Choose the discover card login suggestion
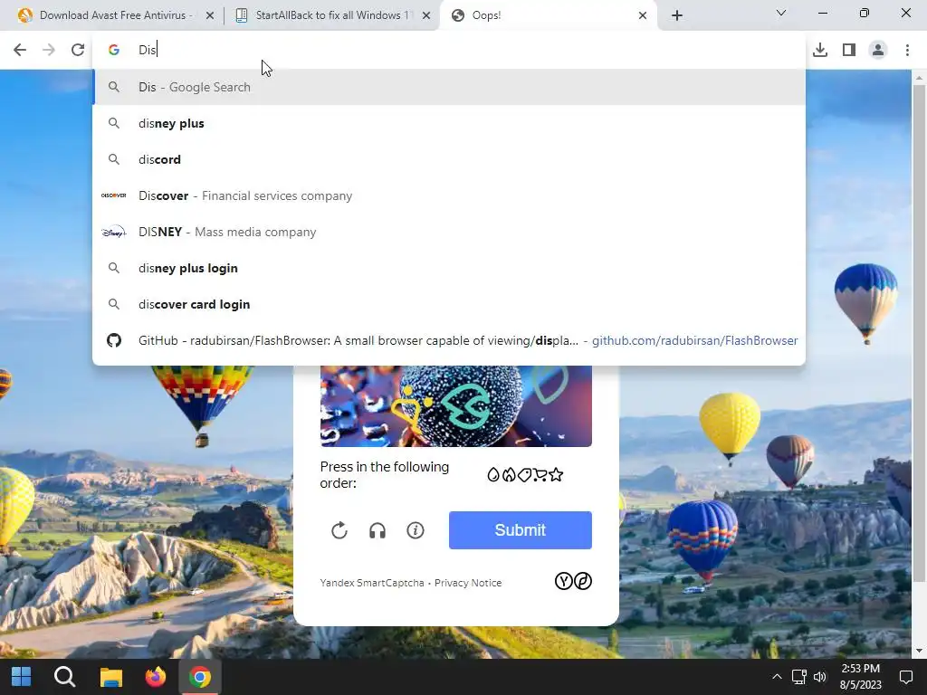 coord(449,304)
